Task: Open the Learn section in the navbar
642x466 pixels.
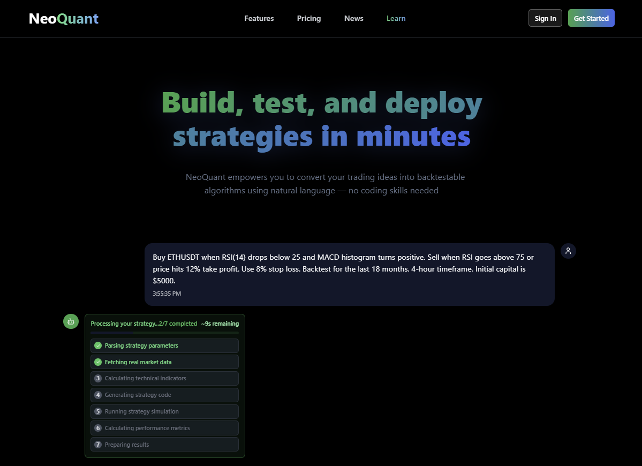Action: coord(396,18)
